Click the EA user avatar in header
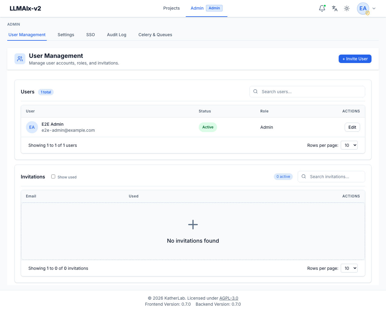Image resolution: width=386 pixels, height=312 pixels. 363,8
